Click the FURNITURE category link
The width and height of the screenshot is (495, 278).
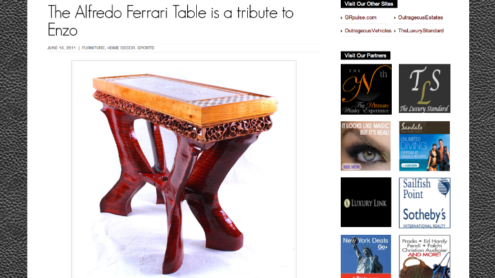(93, 48)
